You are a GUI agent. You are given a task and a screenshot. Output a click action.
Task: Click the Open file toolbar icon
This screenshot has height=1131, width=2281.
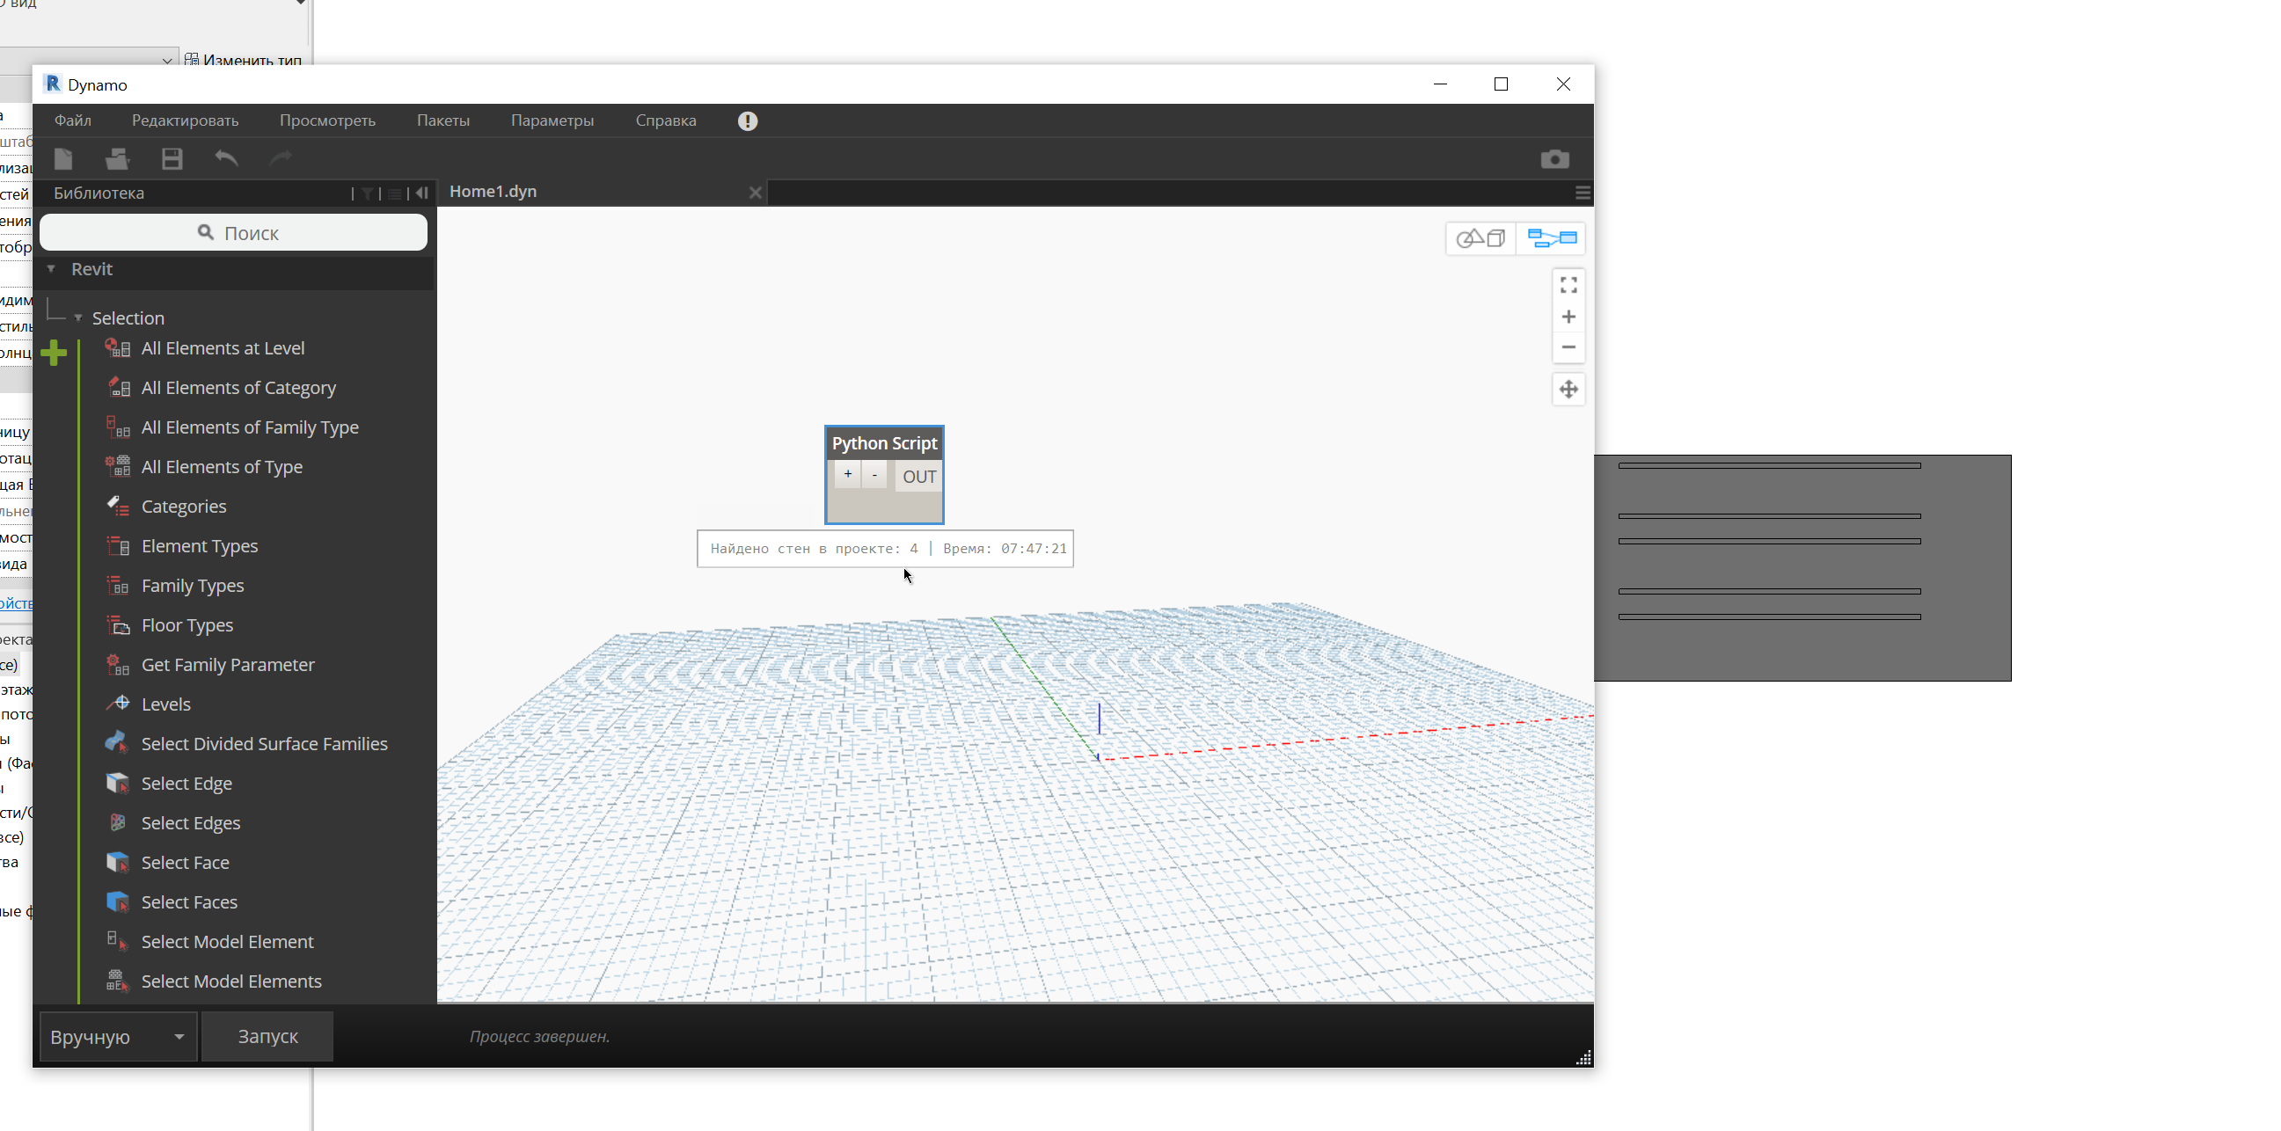117,158
